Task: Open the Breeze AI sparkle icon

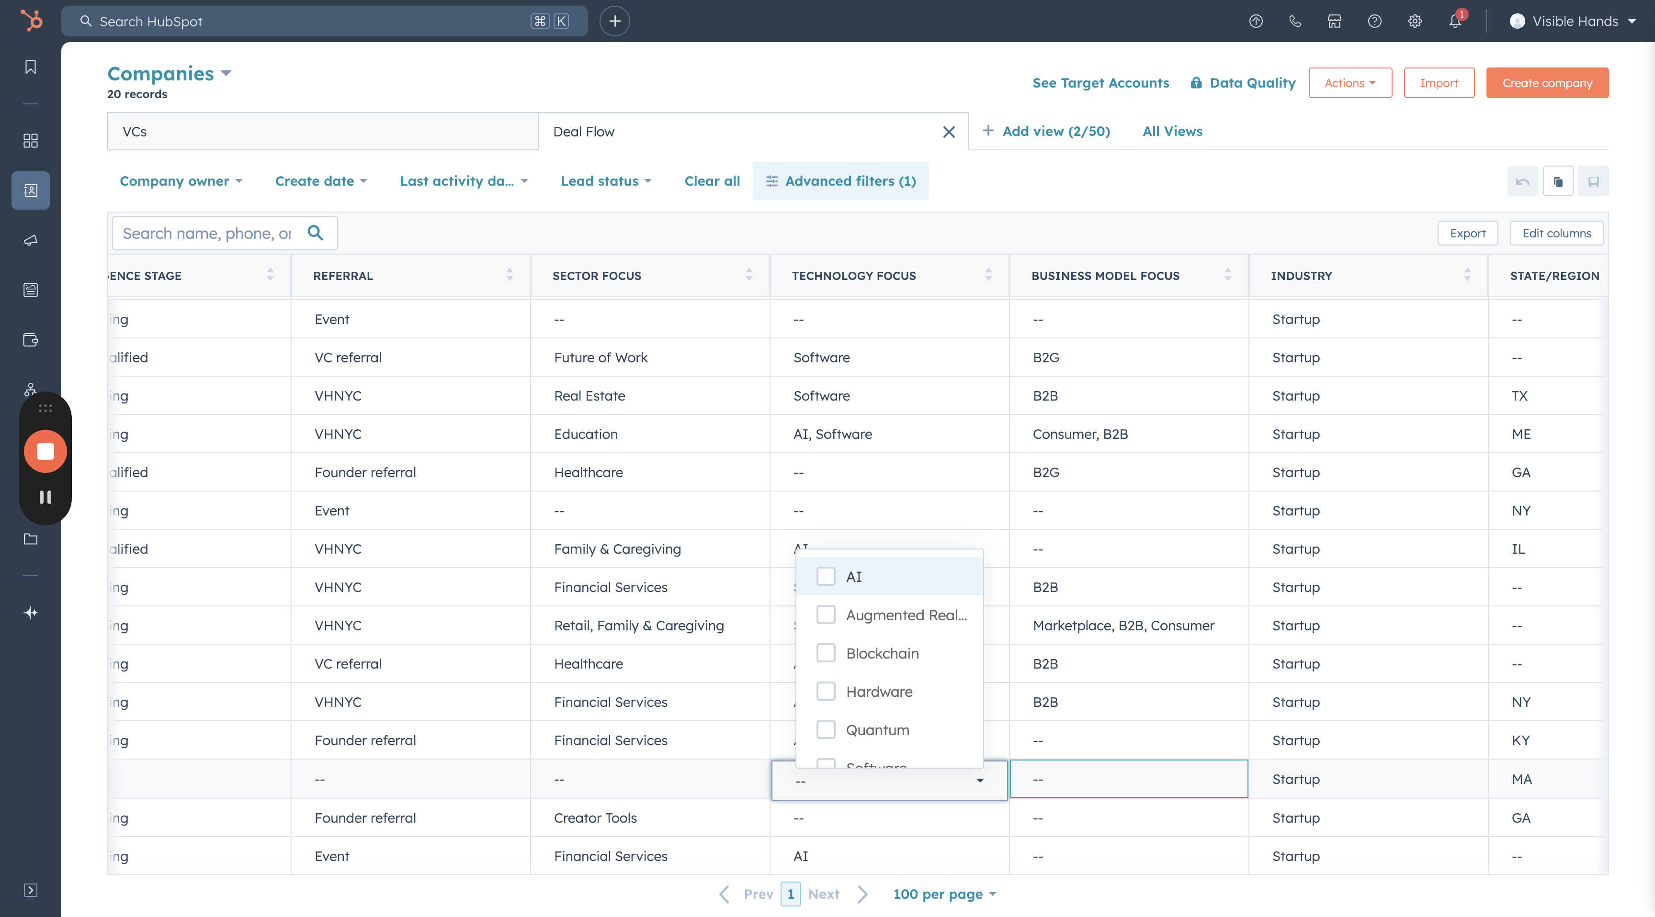Action: (30, 613)
